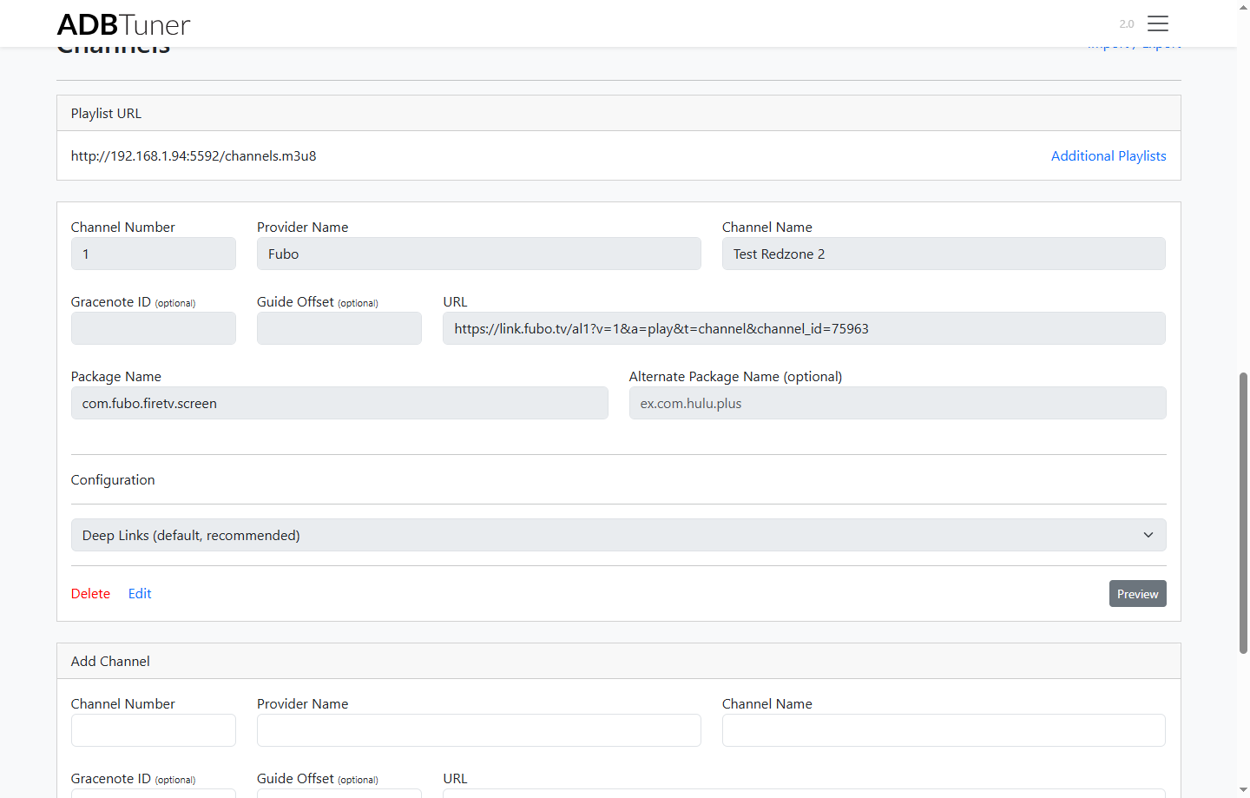Select the playlist URL text
The image size is (1250, 798).
pos(194,156)
